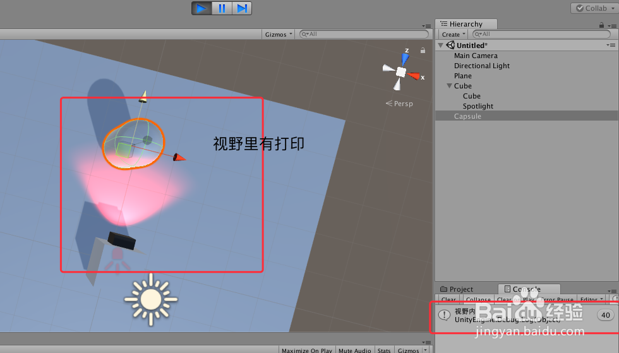Toggle the scene gizmo rotation lock

(x=423, y=51)
